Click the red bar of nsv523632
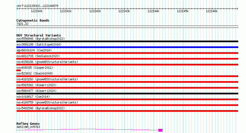Screen dimensions: 246x133 point(127,76)
